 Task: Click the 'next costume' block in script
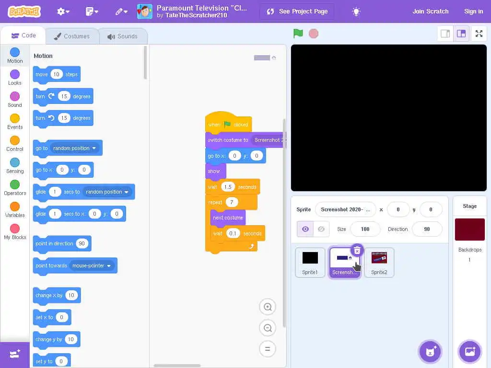coord(228,218)
